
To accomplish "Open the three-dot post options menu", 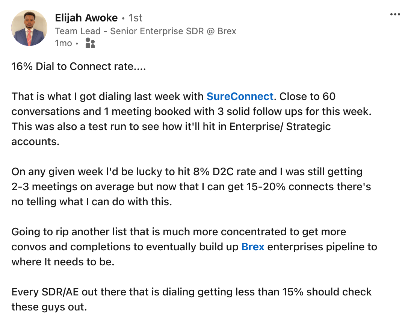I will click(x=395, y=14).
